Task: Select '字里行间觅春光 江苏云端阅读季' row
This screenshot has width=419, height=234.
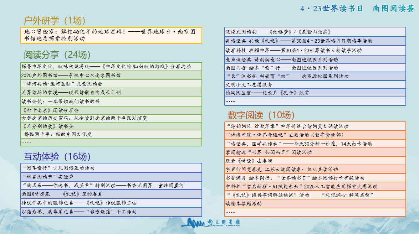Action: point(315,170)
